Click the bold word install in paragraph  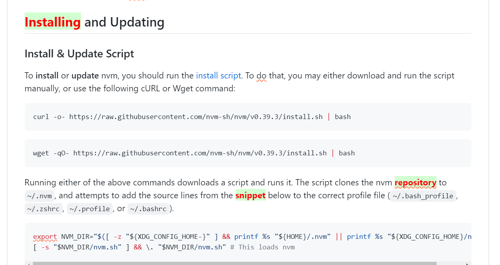(x=47, y=76)
